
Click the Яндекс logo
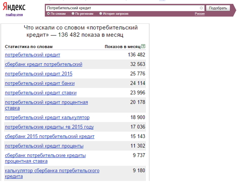point(14,8)
